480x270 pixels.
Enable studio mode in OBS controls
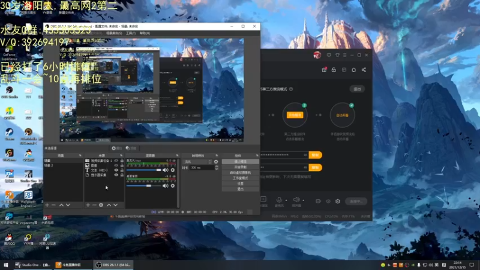241,178
